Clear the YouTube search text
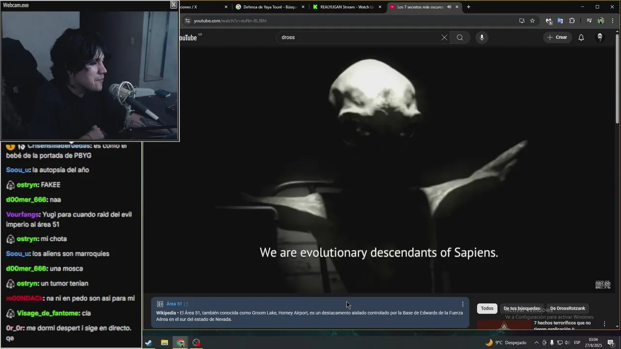Viewport: 621px width, 349px height. (444, 37)
